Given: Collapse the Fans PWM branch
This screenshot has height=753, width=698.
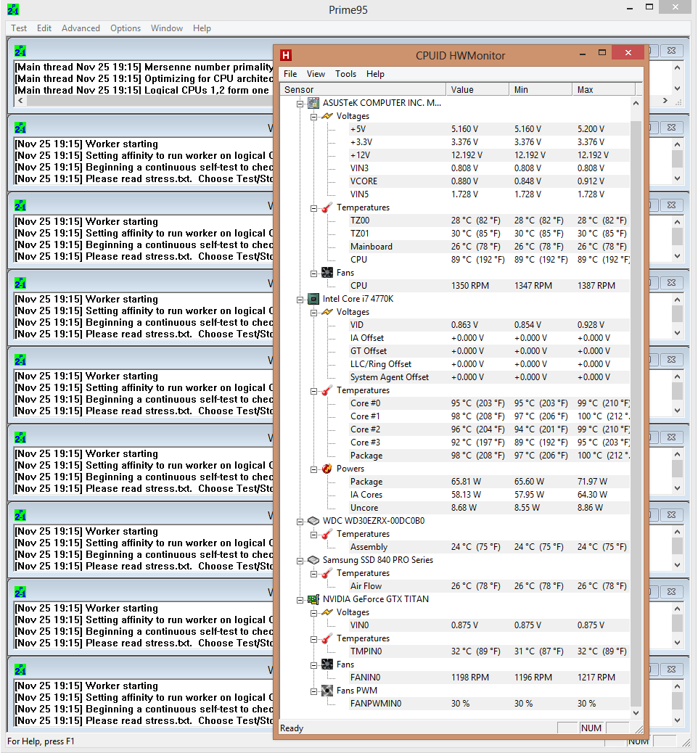Looking at the screenshot, I should (x=313, y=691).
